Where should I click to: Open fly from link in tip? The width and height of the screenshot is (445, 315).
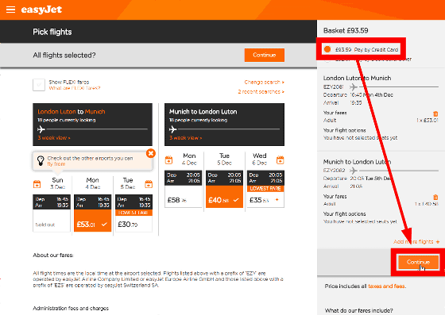(x=56, y=164)
